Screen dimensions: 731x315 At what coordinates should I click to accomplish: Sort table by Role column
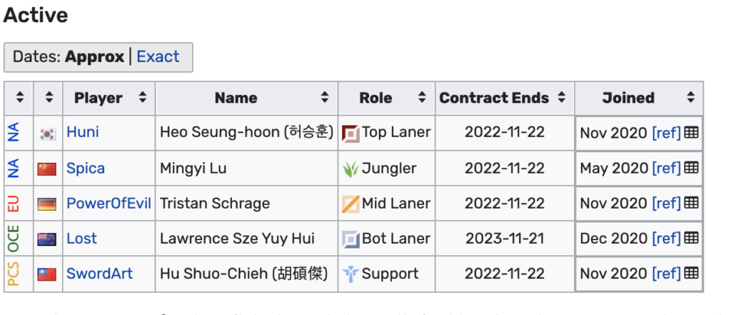click(x=423, y=98)
